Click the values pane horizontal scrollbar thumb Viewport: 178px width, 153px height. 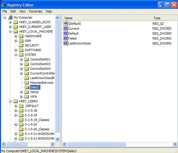[96, 144]
